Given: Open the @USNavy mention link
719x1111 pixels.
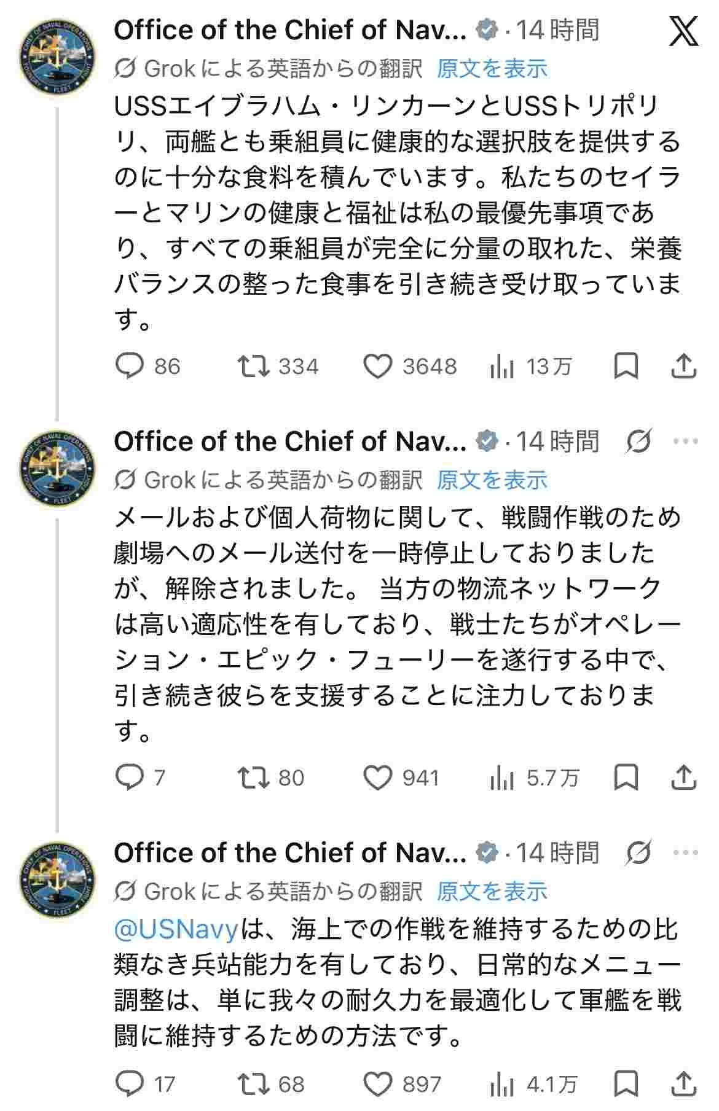Looking at the screenshot, I should pos(176,930).
